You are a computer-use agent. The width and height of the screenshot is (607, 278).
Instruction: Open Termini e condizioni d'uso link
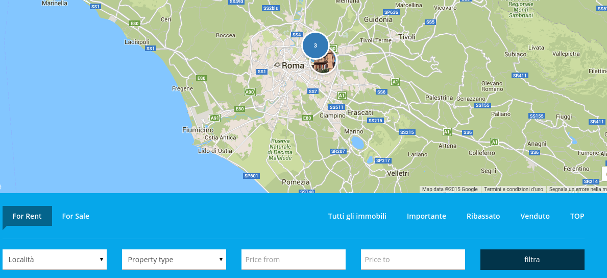tap(513, 189)
